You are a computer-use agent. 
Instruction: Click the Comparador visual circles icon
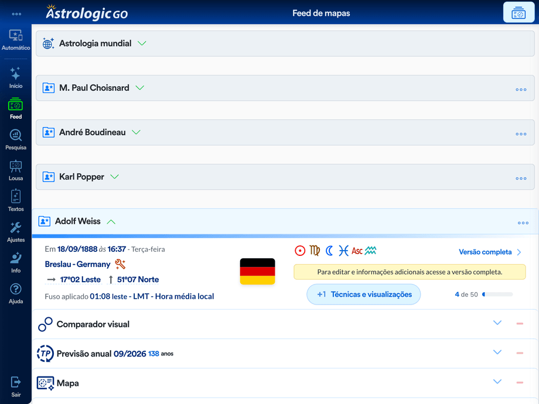[45, 324]
